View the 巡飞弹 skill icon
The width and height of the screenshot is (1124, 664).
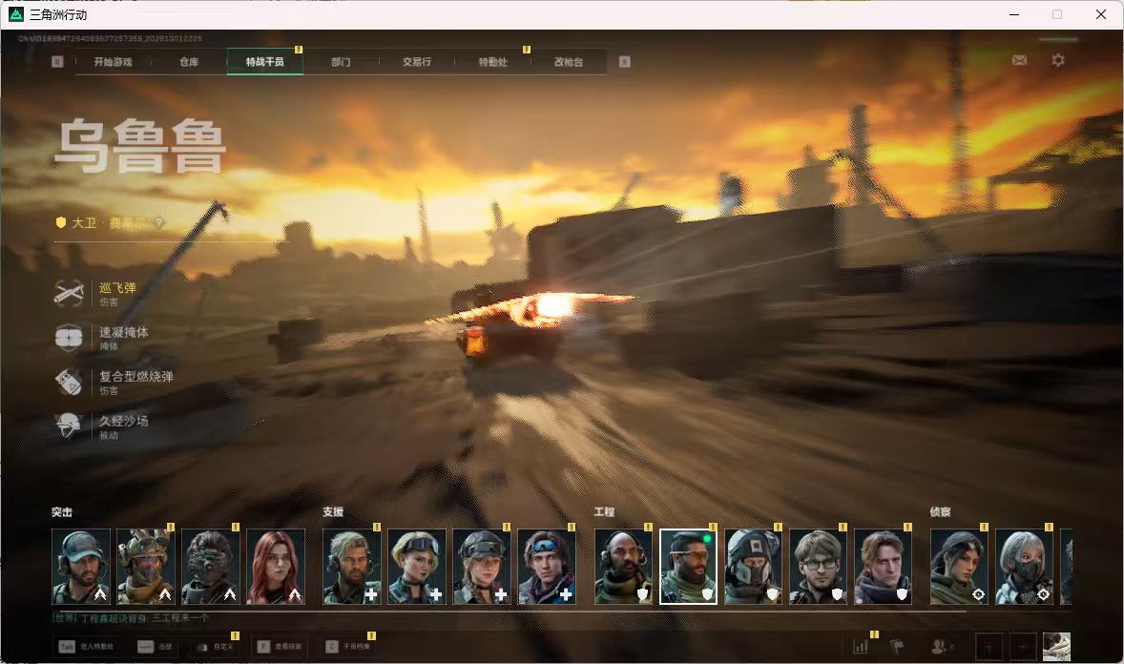click(x=70, y=293)
